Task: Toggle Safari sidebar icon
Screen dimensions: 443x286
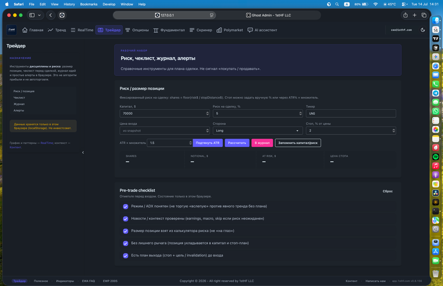Action: point(32,15)
